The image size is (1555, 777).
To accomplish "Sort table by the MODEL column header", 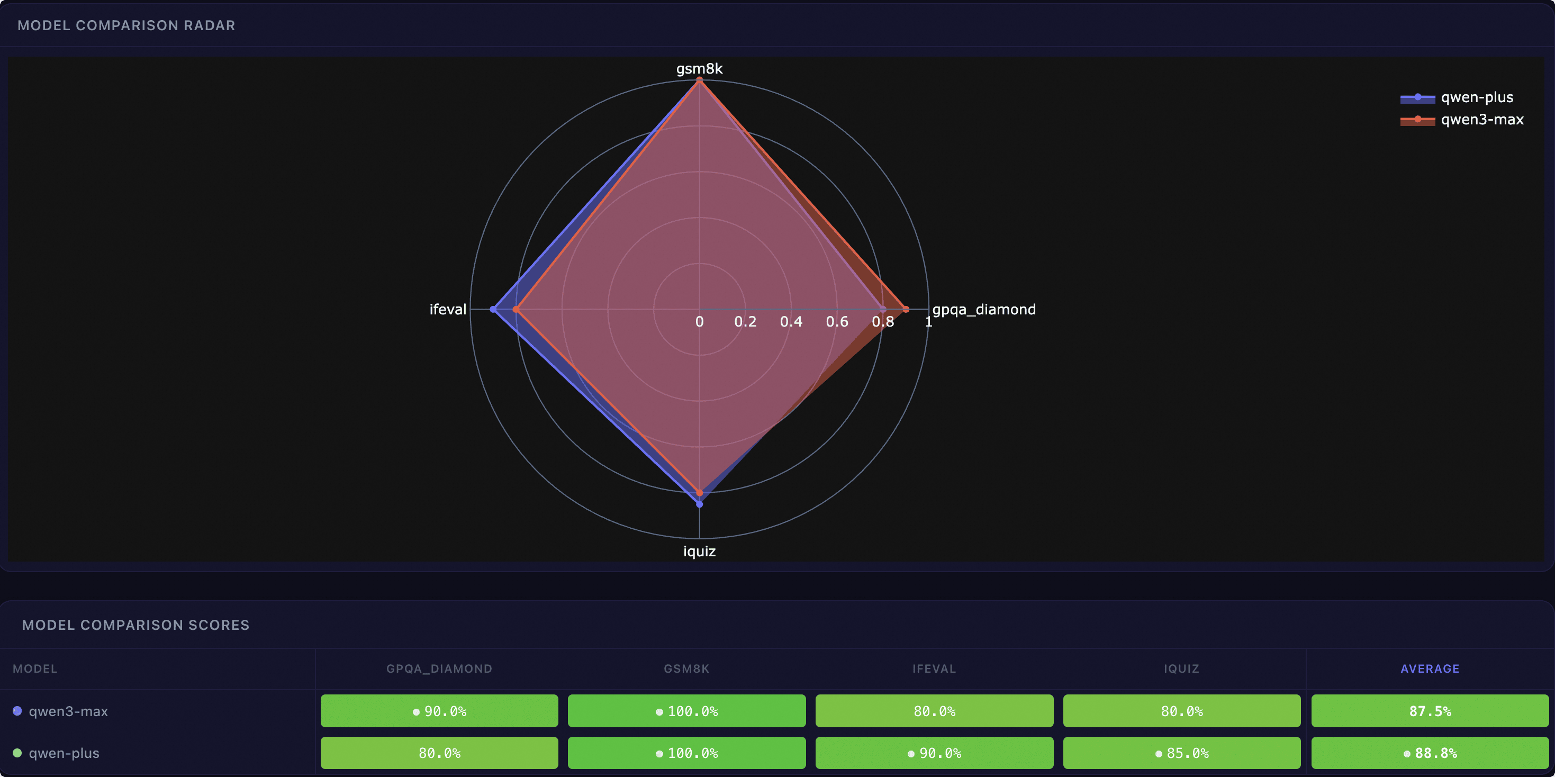I will click(35, 669).
